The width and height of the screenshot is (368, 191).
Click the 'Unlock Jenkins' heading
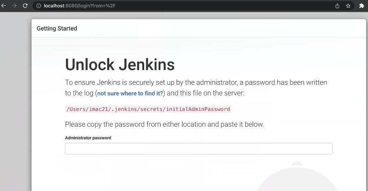pyautogui.click(x=120, y=65)
